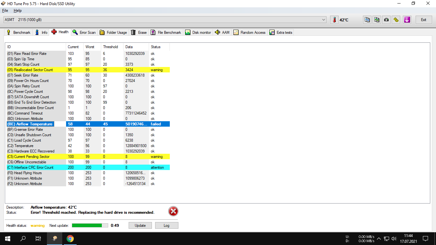Select the End To End Error Detection row
Image resolution: width=436 pixels, height=245 pixels.
[x=88, y=102]
